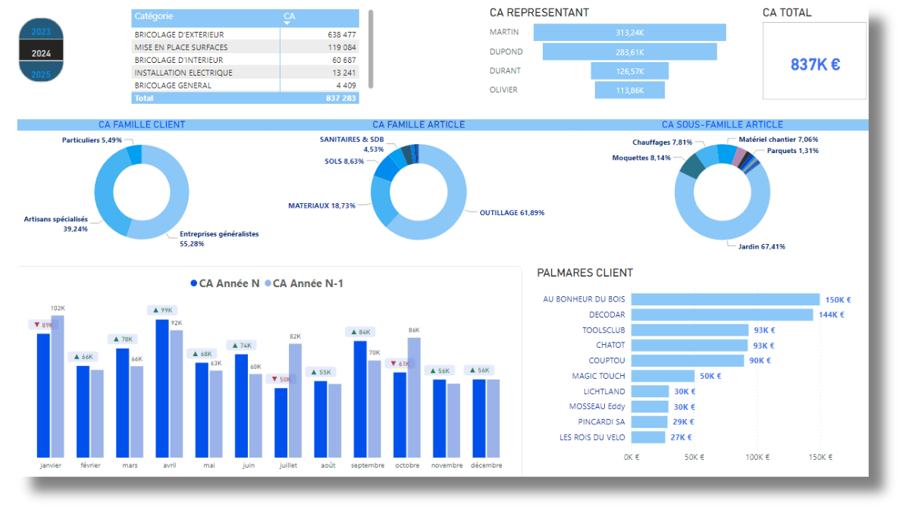The height and width of the screenshot is (510, 915).
Task: Click the OLIVIER bar showing 113,86K
Action: pyautogui.click(x=629, y=90)
